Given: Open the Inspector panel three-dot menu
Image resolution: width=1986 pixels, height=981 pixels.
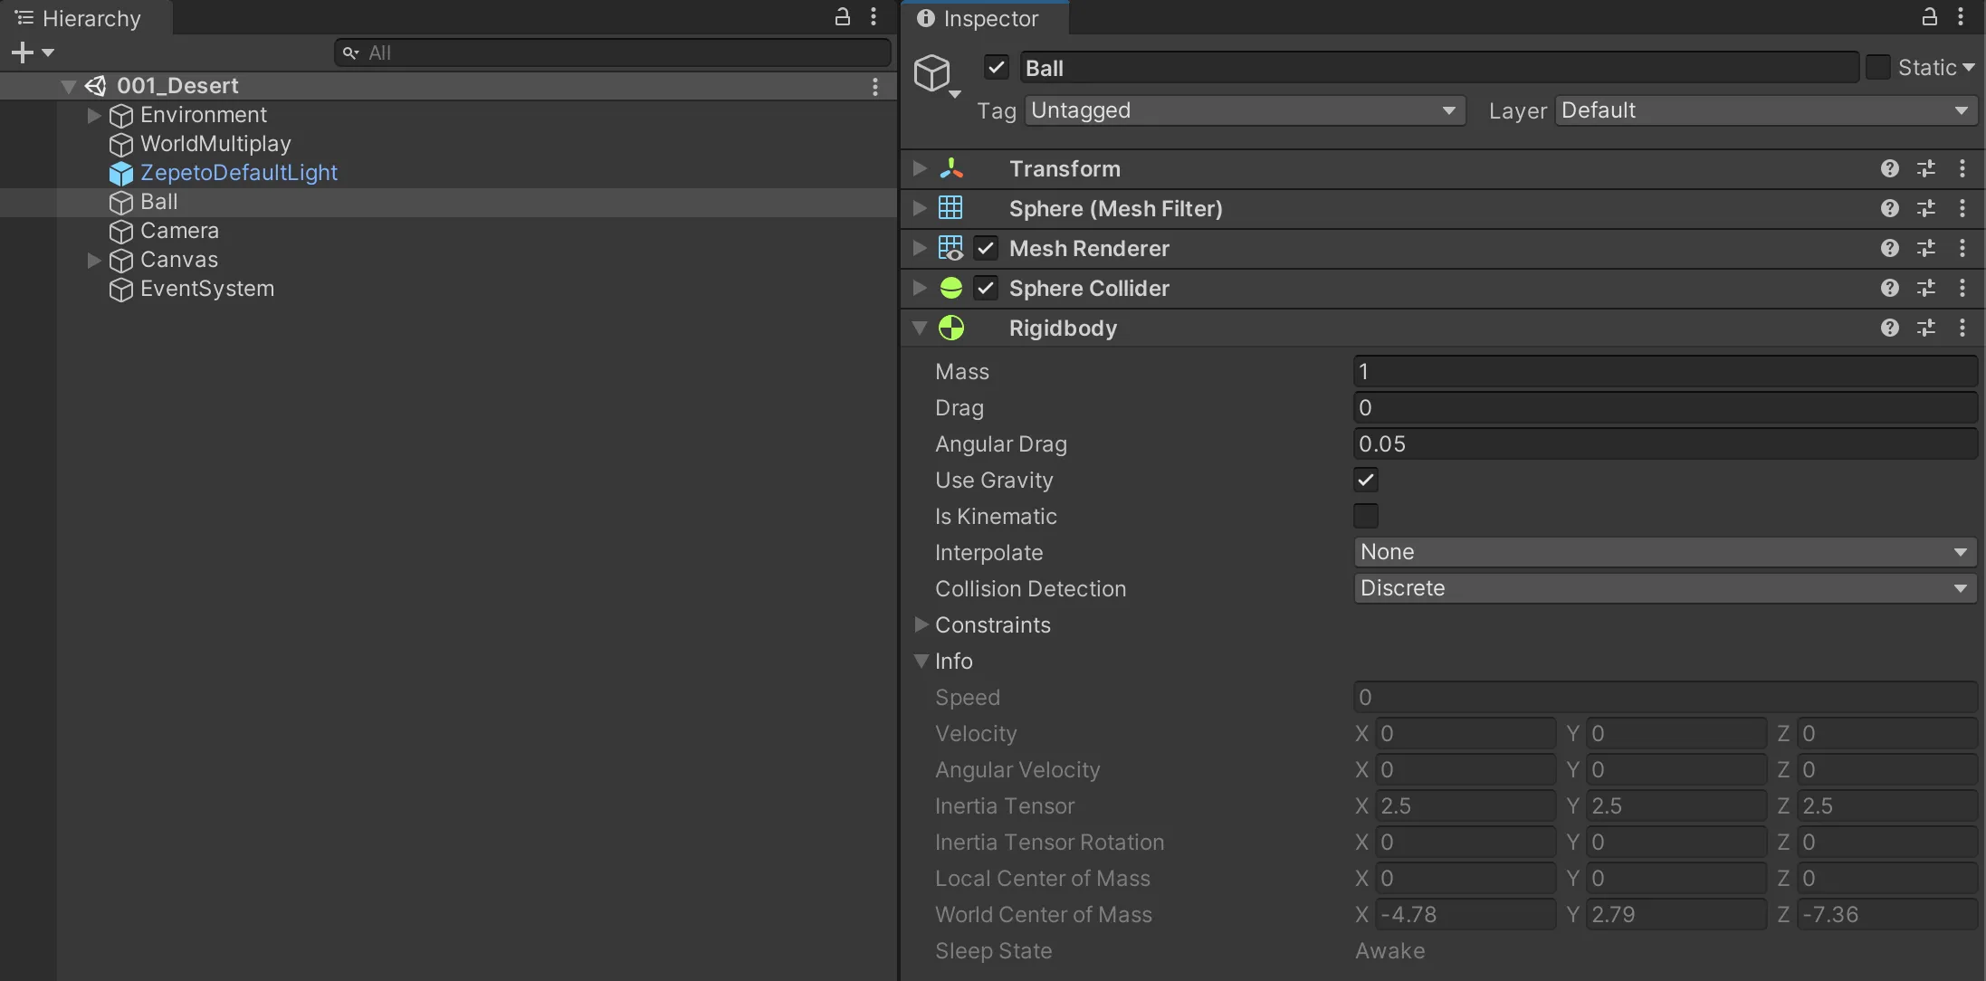Looking at the screenshot, I should coord(1961,16).
